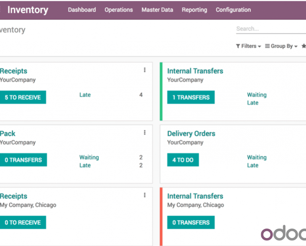Click the 1 TRANSFERS button
The width and height of the screenshot is (306, 246).
(191, 97)
